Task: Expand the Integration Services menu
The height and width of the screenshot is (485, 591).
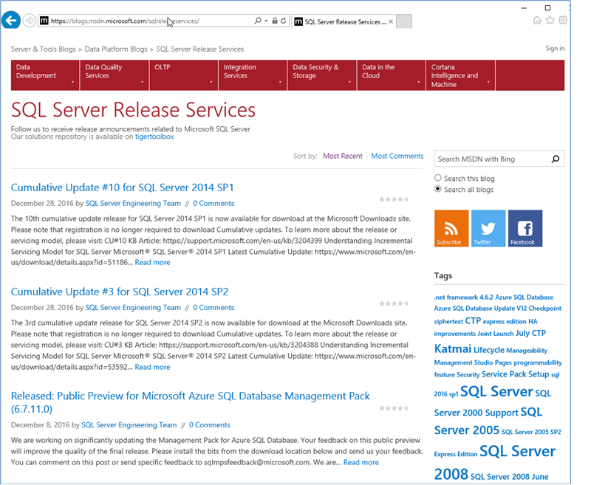Action: pos(253,75)
